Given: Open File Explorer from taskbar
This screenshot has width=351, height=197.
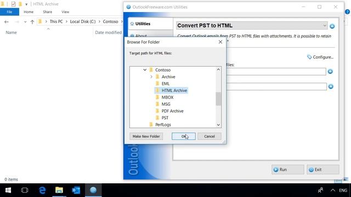Looking at the screenshot, I should click(x=59, y=190).
